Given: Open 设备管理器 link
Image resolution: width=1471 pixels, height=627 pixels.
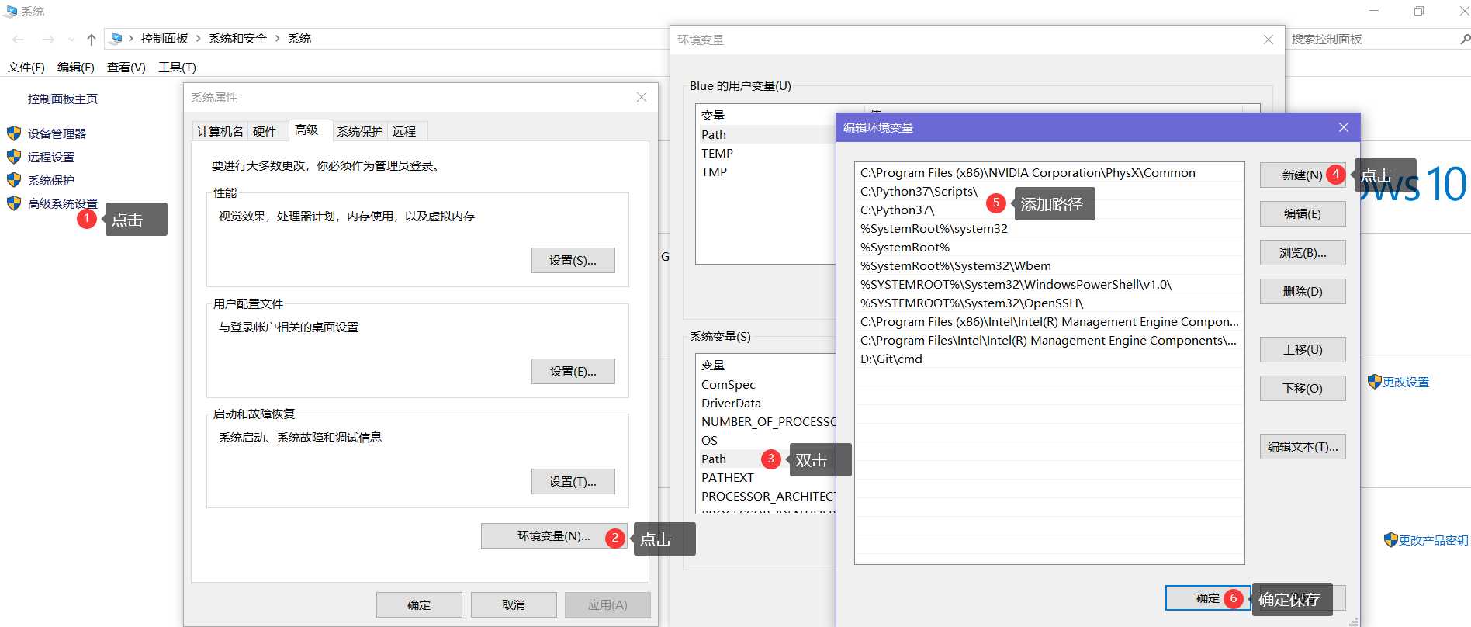Looking at the screenshot, I should pyautogui.click(x=57, y=133).
